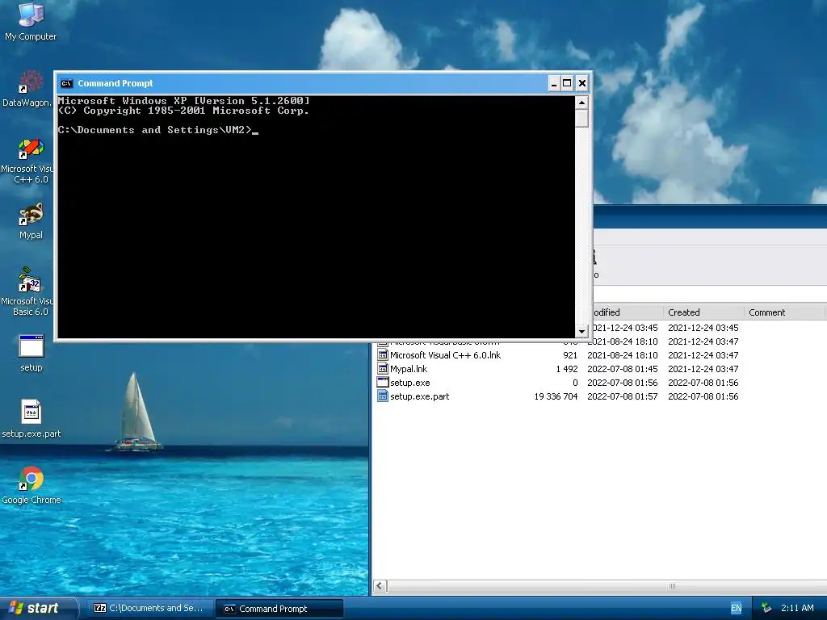The image size is (827, 620).
Task: Click Command Prompt scrollbar up arrow
Action: coord(581,103)
